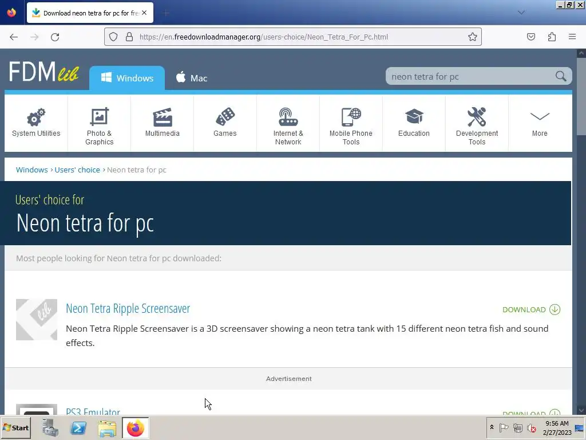The width and height of the screenshot is (586, 440).
Task: Open the Firefox hamburger application menu
Action: coord(572,37)
